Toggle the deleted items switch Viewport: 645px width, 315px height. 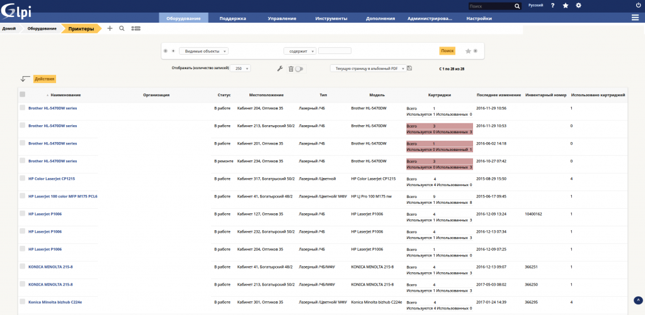pos(299,69)
